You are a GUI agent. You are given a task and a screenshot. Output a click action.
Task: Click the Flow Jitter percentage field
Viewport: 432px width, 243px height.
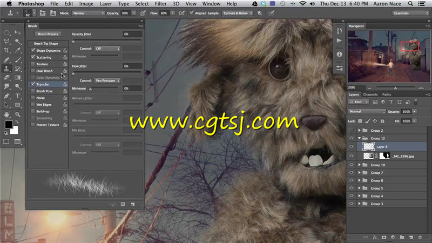tap(132, 66)
